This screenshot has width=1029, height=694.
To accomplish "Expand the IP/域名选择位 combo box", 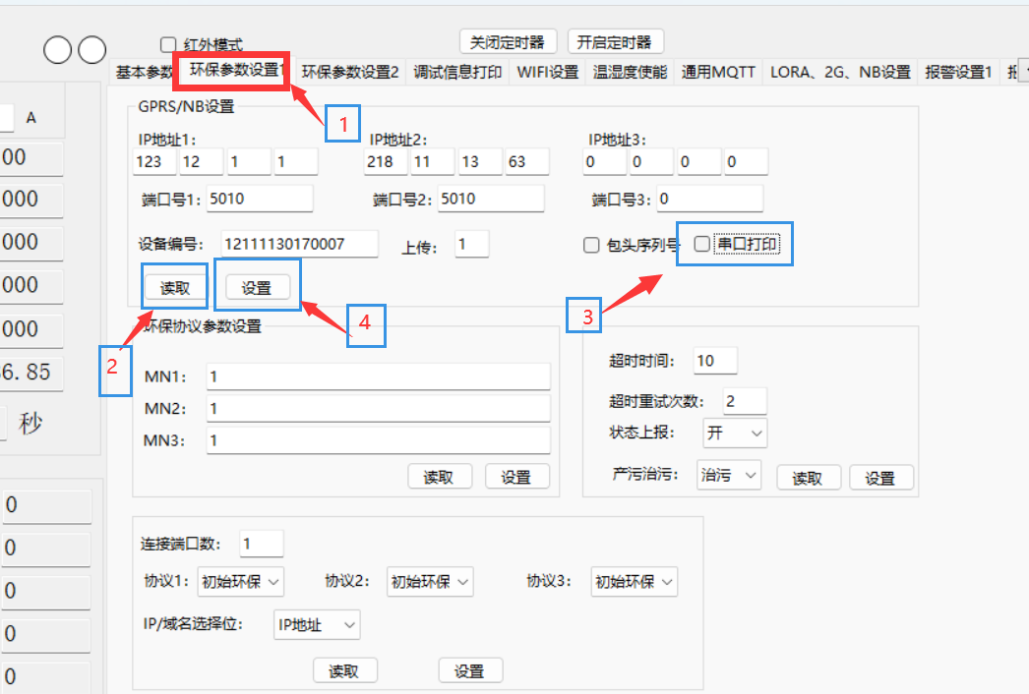I will click(317, 625).
